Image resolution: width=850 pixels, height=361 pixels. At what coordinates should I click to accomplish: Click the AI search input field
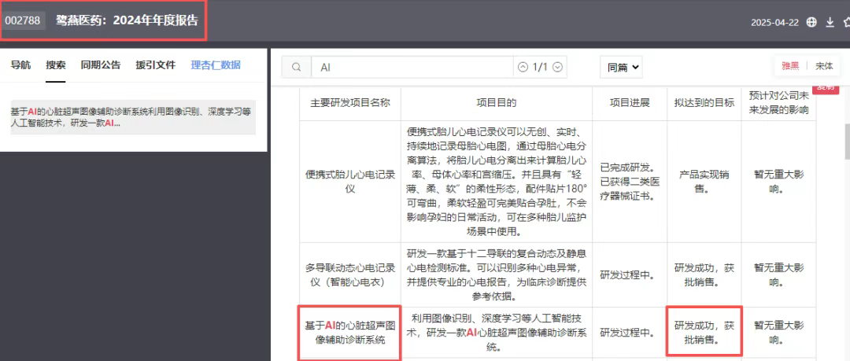coord(412,67)
